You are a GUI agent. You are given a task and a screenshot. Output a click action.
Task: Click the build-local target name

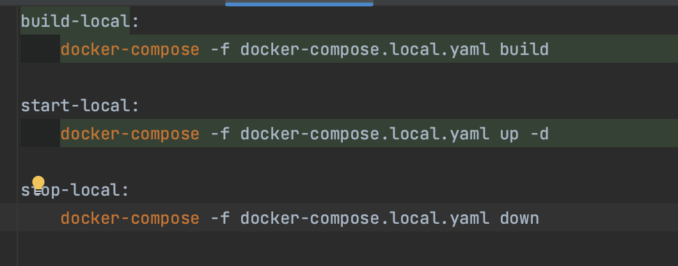75,22
